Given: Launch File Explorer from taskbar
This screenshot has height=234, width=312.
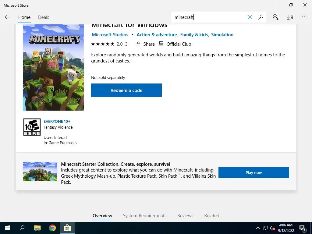Looking at the screenshot, I should 37,228.
